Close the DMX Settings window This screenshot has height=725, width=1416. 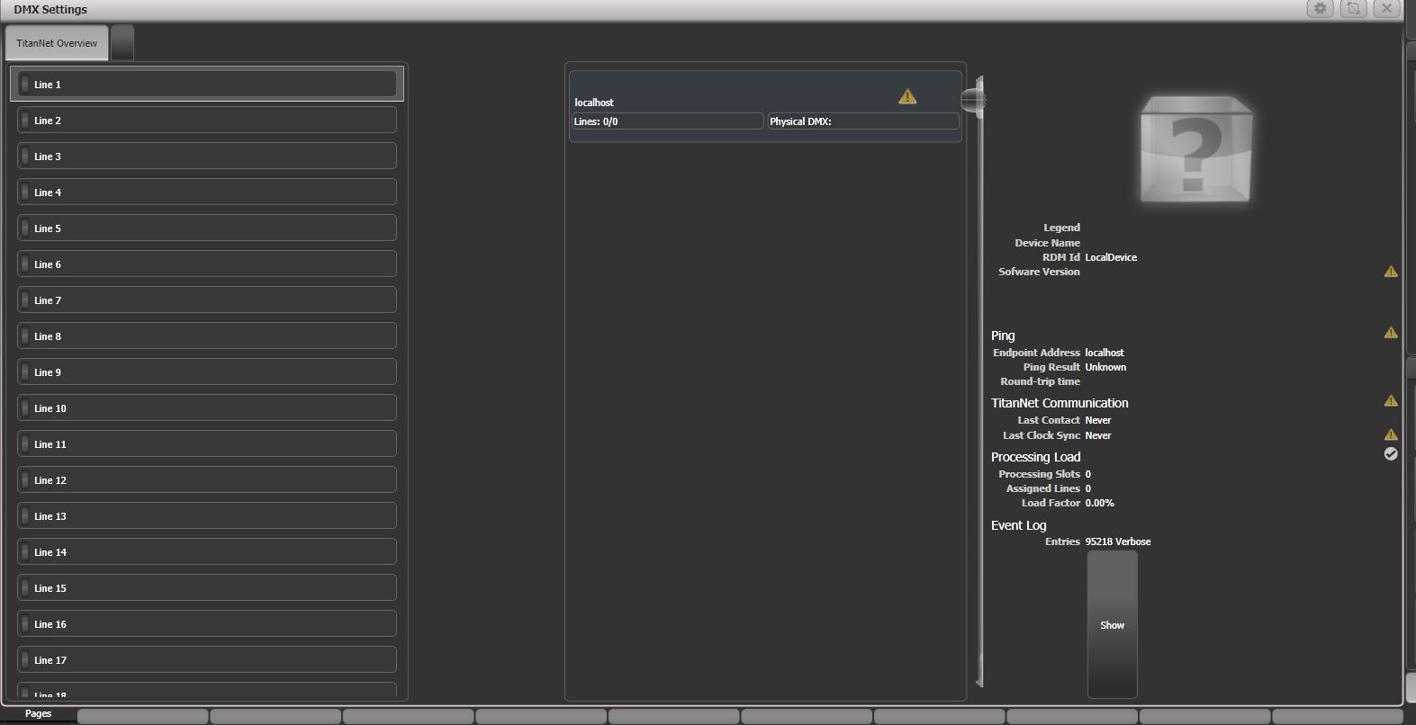tap(1386, 8)
